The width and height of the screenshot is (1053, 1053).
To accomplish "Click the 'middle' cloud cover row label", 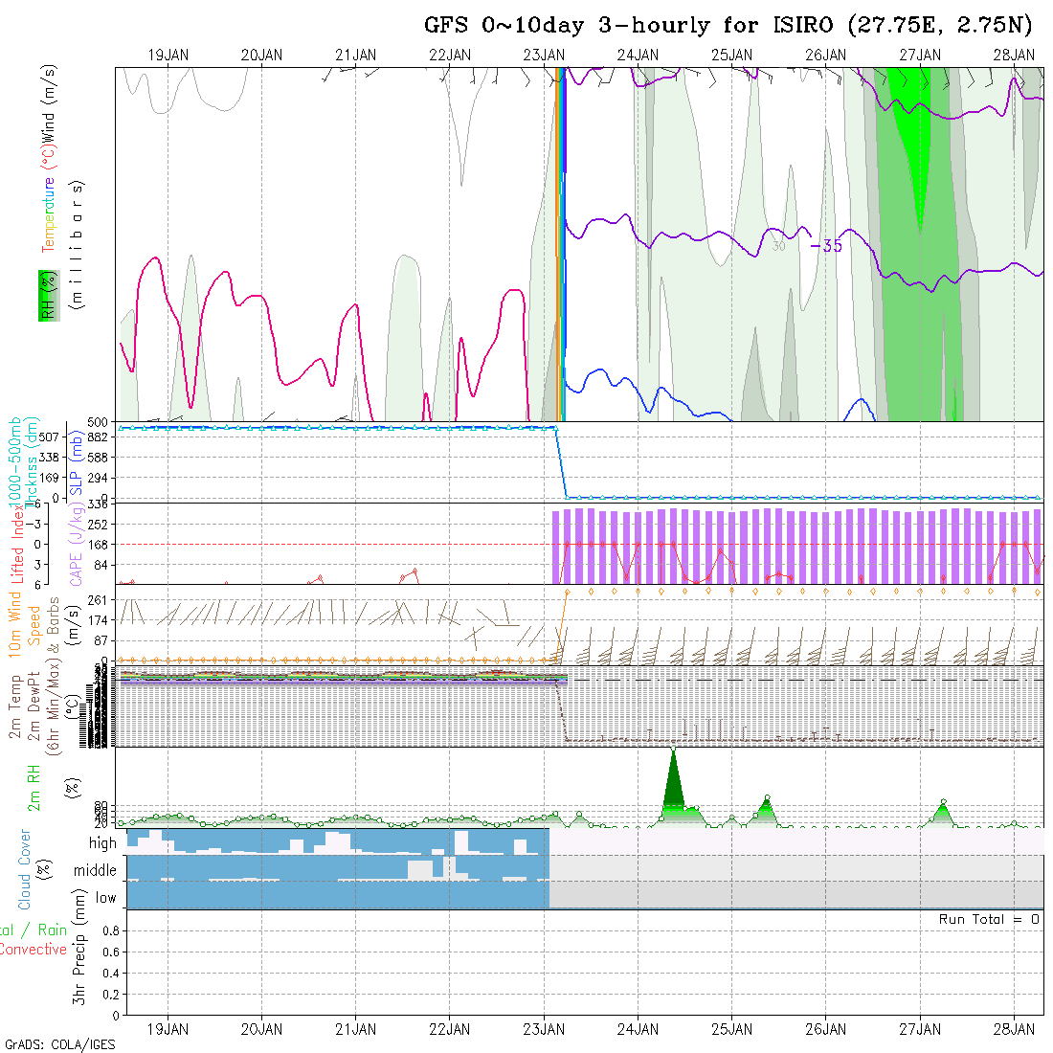I will point(95,870).
